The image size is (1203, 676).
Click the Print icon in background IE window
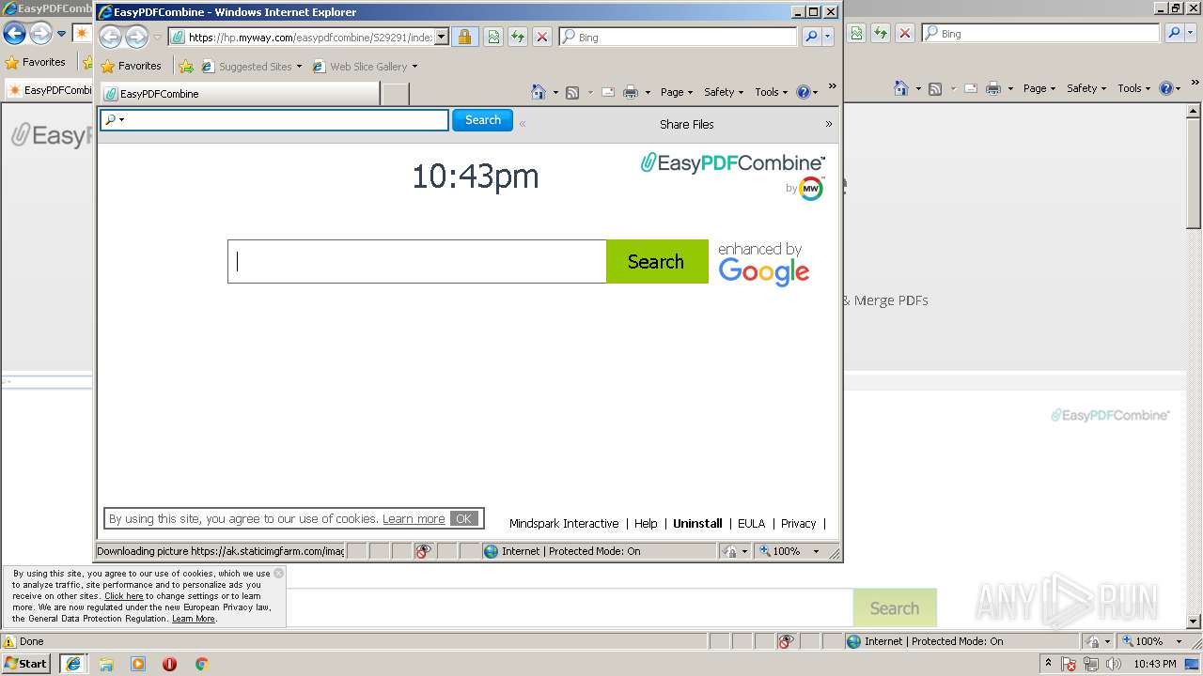pos(993,88)
